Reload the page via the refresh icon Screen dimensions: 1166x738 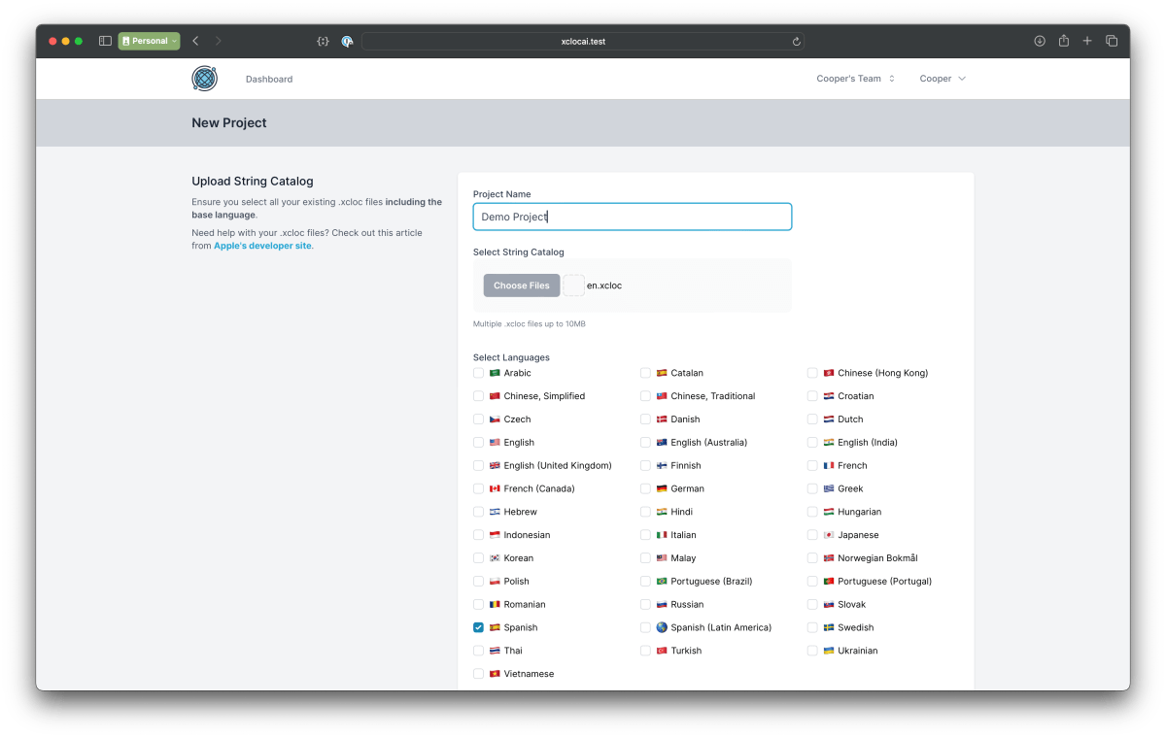pos(797,42)
